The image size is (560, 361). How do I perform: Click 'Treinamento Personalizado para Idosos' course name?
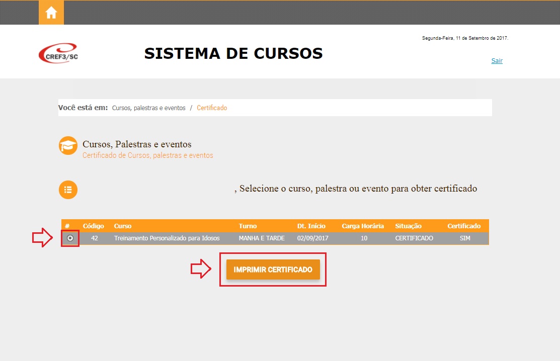coord(167,238)
